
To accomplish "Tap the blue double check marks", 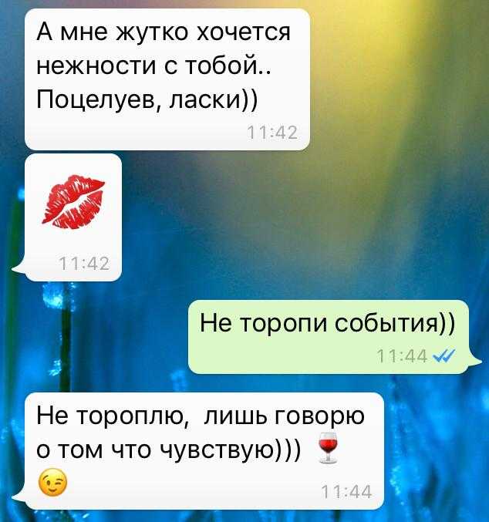I will (x=443, y=356).
